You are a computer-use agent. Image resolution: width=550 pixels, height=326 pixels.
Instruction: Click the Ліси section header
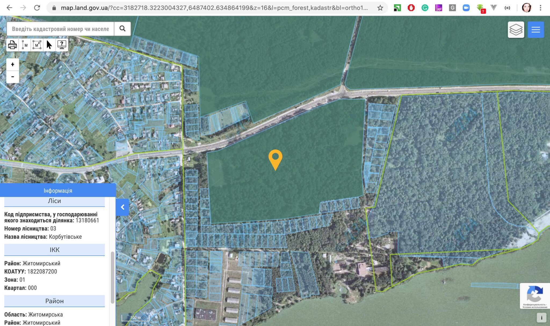[x=55, y=201]
